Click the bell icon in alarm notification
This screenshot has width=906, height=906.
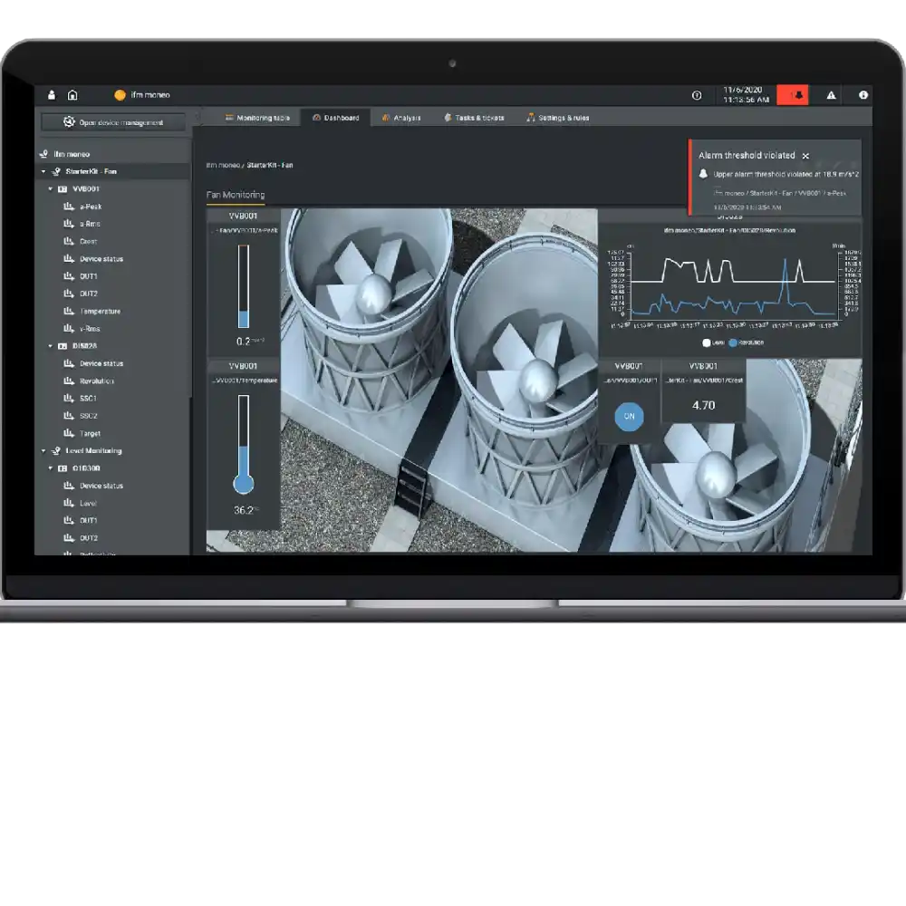[703, 174]
